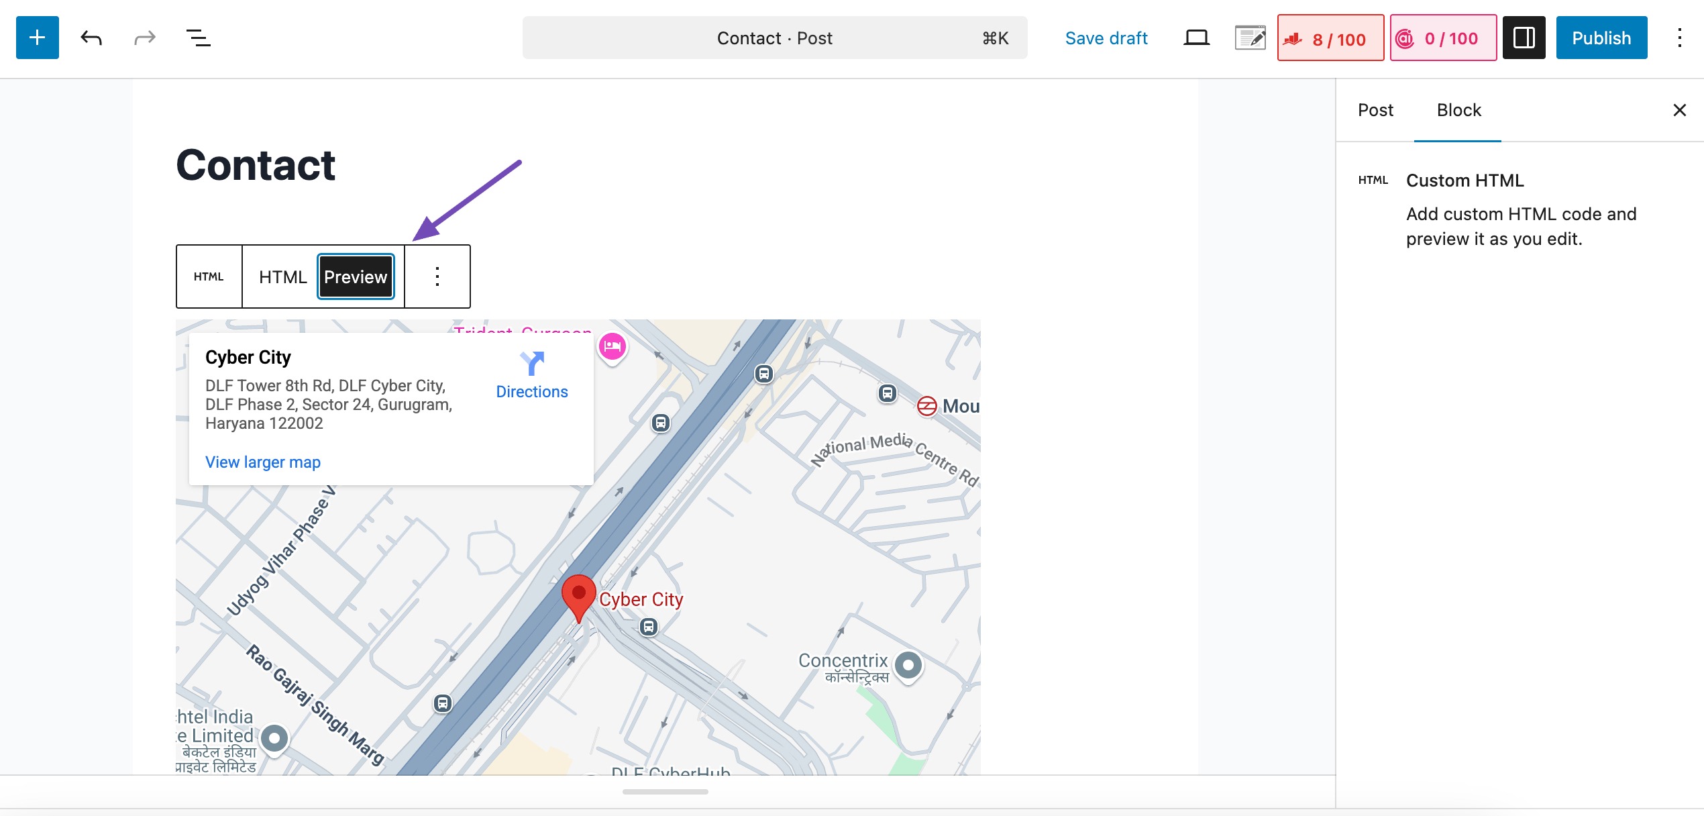Screen dimensions: 1704x816
Task: Click the pink hotel marker on map
Action: click(x=613, y=348)
